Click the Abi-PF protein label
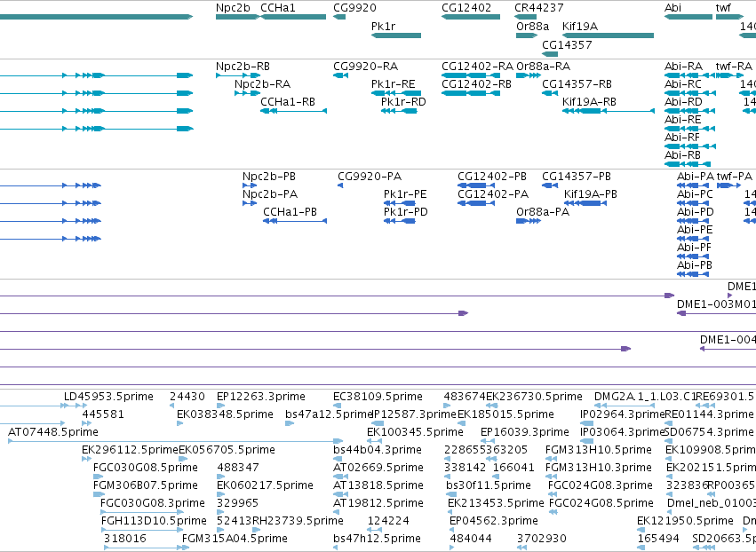Viewport: 756px width, 552px height. (x=695, y=248)
